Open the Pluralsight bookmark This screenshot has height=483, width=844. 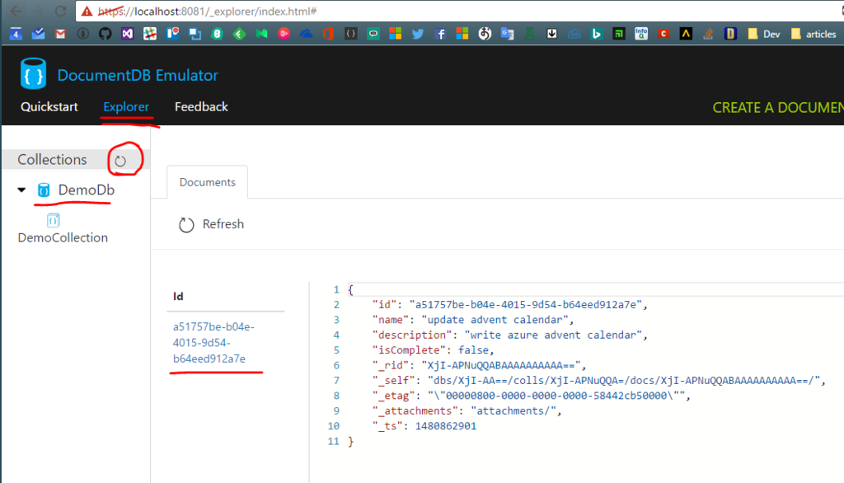(284, 34)
